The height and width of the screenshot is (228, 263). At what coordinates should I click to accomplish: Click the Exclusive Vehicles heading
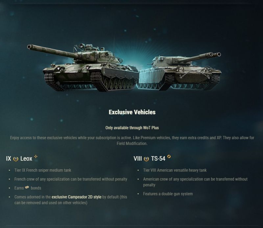[132, 112]
